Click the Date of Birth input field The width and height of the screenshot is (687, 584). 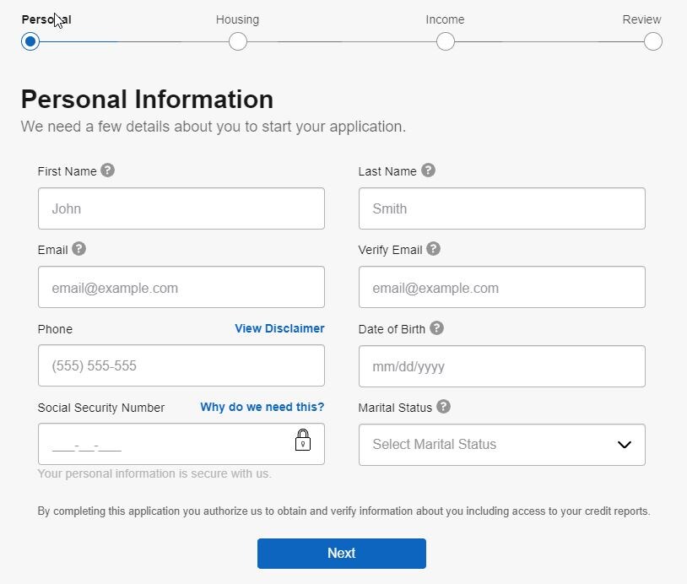[501, 366]
